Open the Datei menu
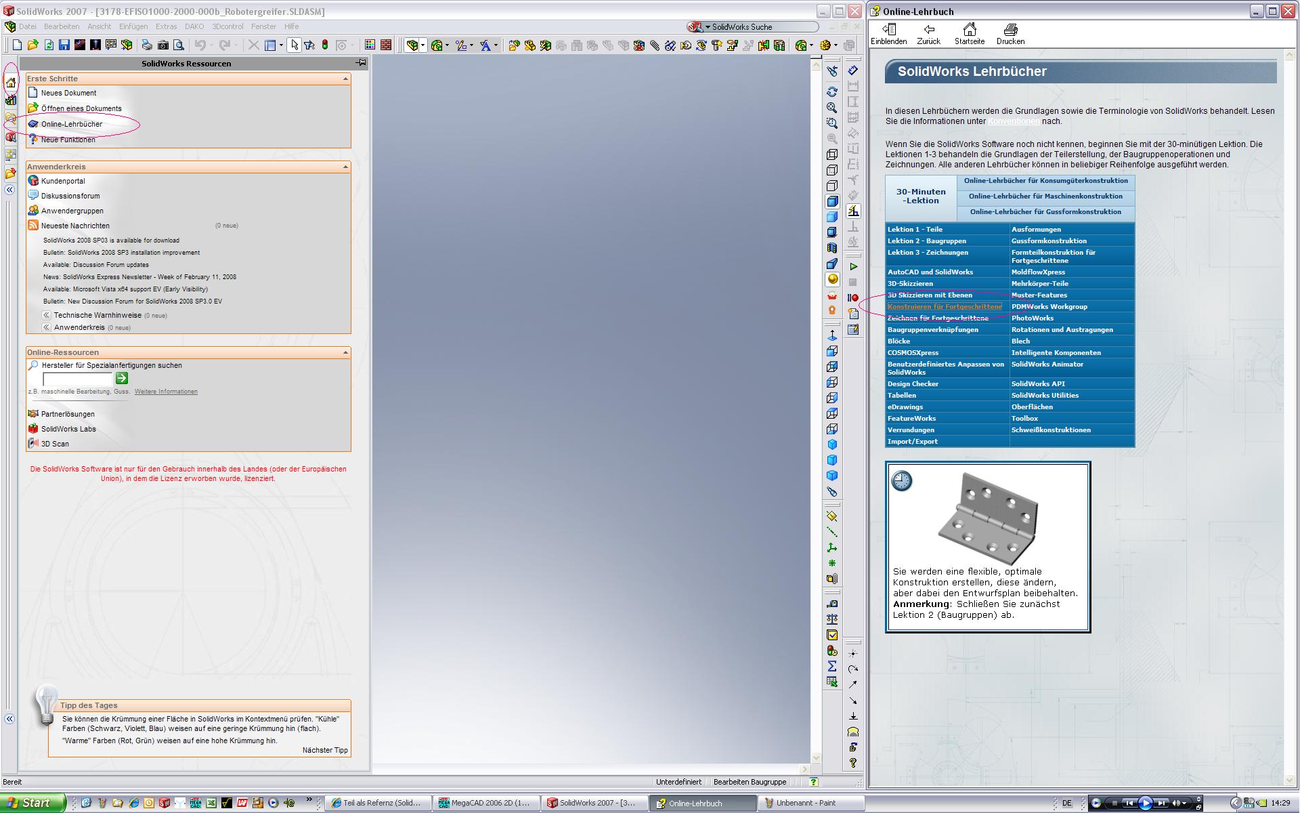The height and width of the screenshot is (813, 1300). coord(28,26)
